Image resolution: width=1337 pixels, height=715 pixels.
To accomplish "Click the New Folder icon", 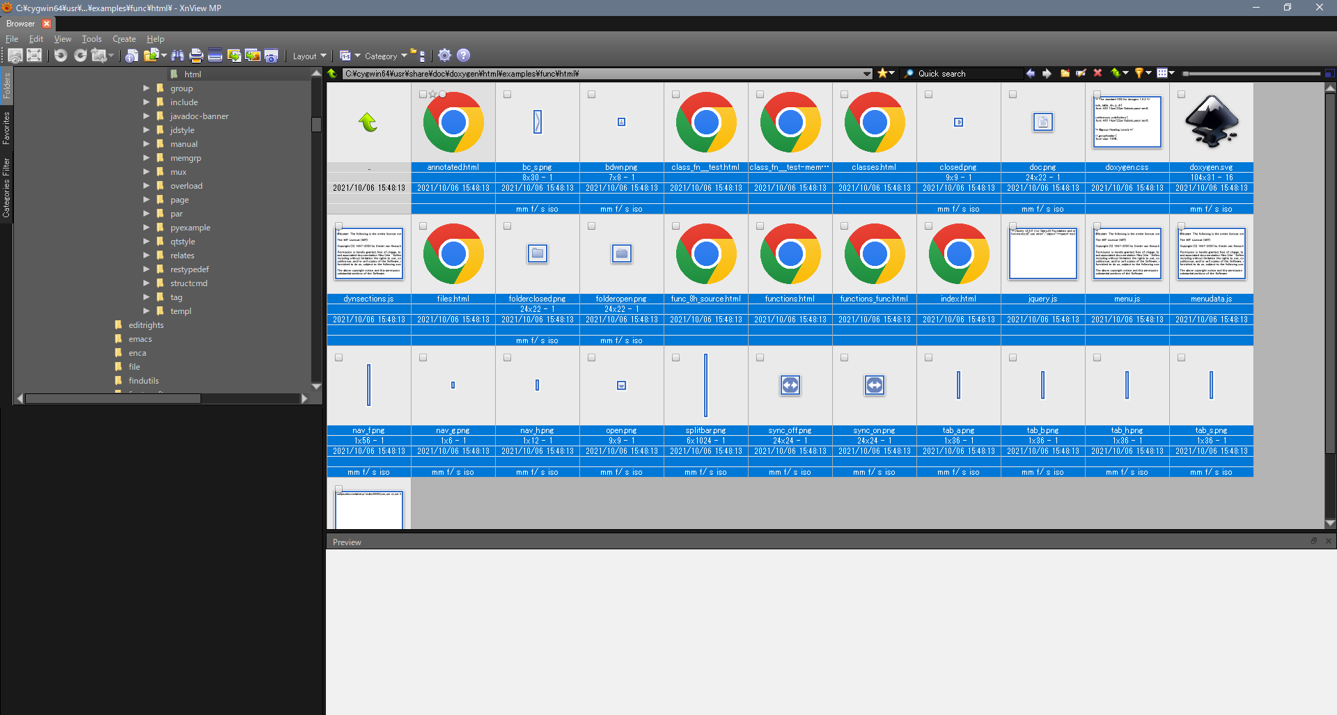I will pyautogui.click(x=1065, y=74).
